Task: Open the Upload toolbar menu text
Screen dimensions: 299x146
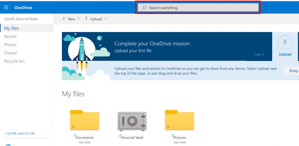Action: click(96, 19)
